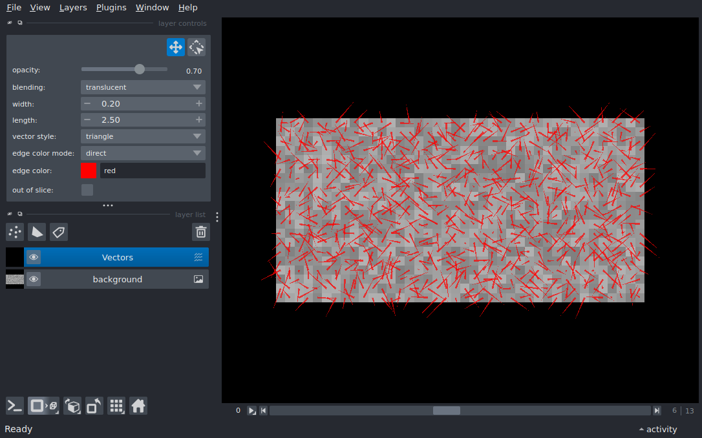
Task: Click the width value field
Action: (x=143, y=104)
